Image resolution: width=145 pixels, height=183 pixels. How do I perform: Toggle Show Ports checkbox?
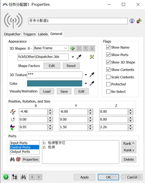coord(108,55)
